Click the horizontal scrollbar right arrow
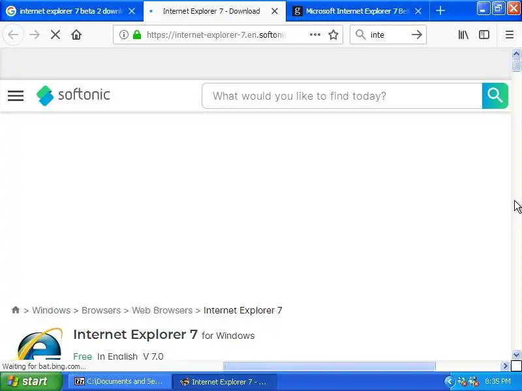Viewport: 522px width, 391px height. coord(505,366)
